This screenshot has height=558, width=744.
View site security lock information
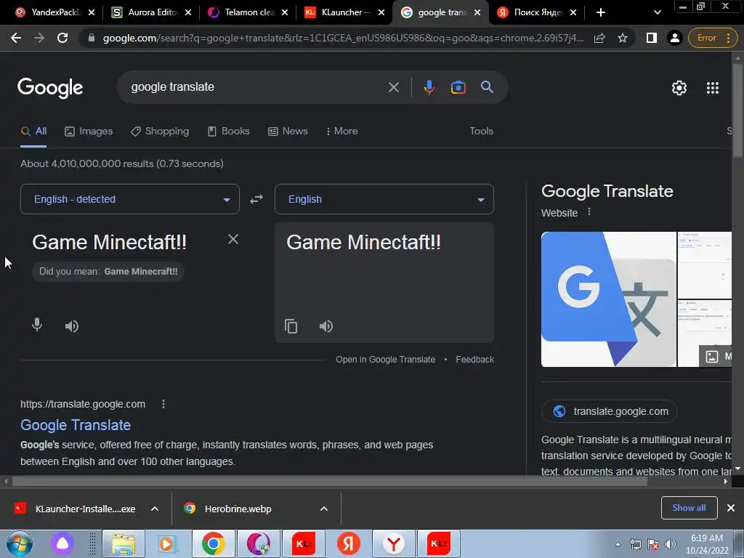click(91, 38)
